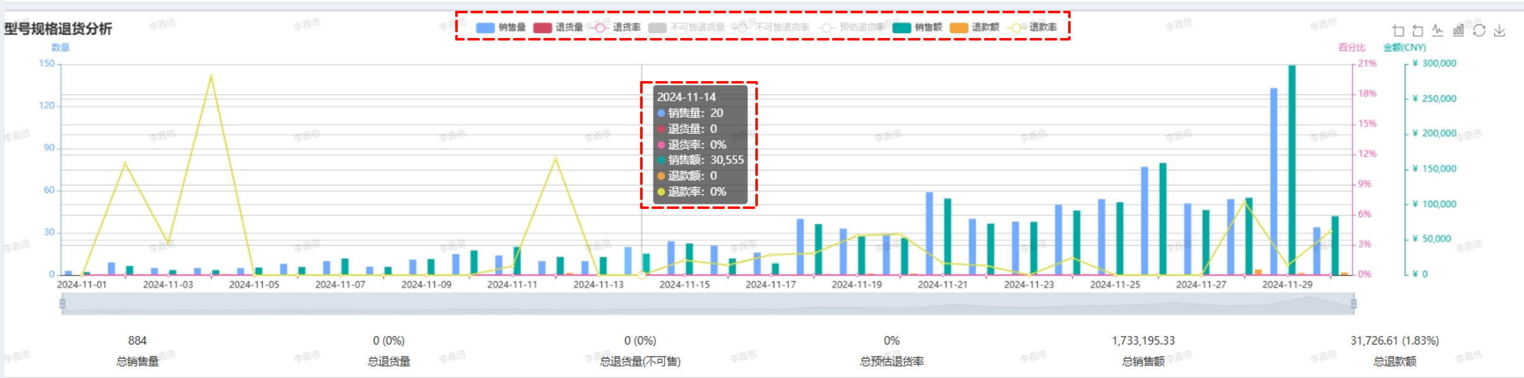Switch chart to line view icon
Screen dimensions: 1524x378
point(1438,30)
